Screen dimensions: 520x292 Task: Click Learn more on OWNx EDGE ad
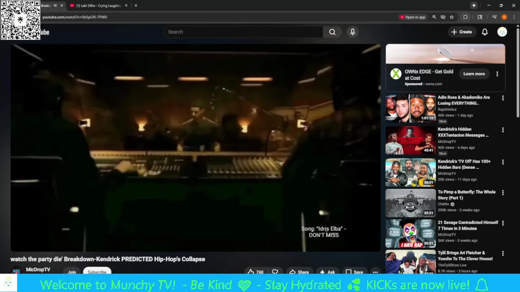pos(474,74)
